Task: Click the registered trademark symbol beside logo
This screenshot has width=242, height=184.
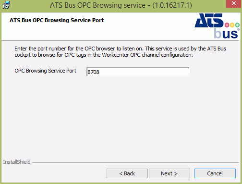Action: pyautogui.click(x=238, y=29)
